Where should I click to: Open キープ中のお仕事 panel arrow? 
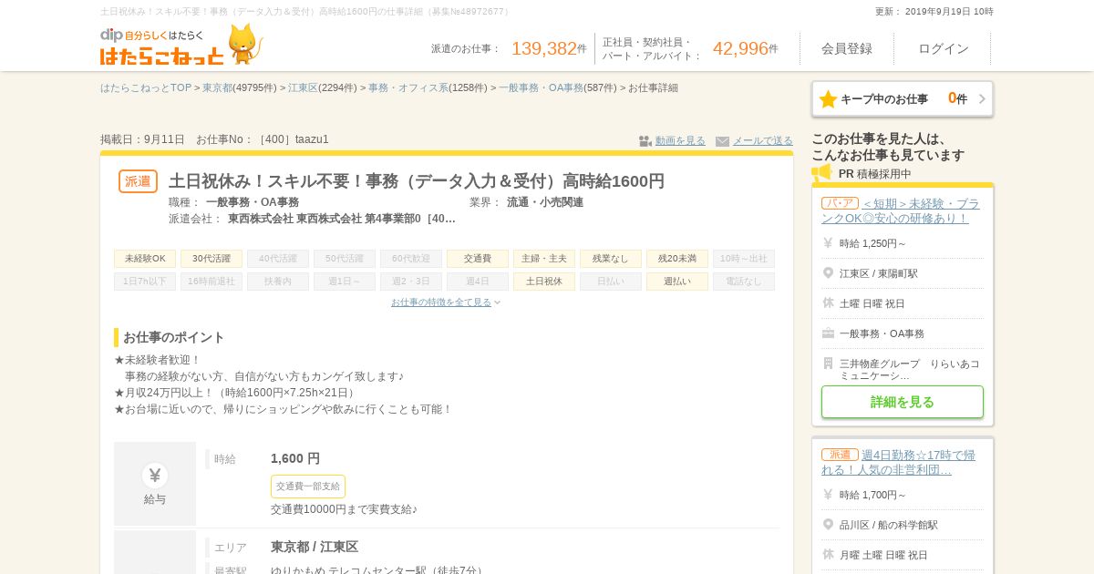[982, 99]
